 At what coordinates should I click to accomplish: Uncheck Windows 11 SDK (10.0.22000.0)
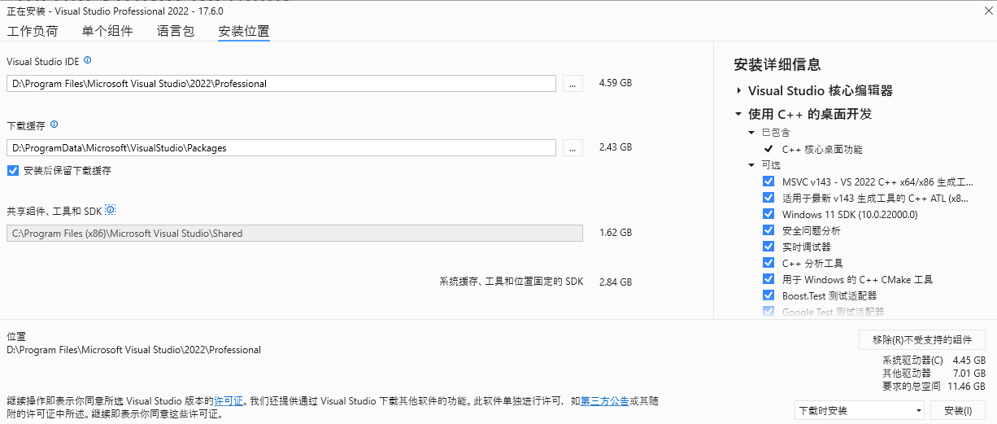tap(768, 214)
